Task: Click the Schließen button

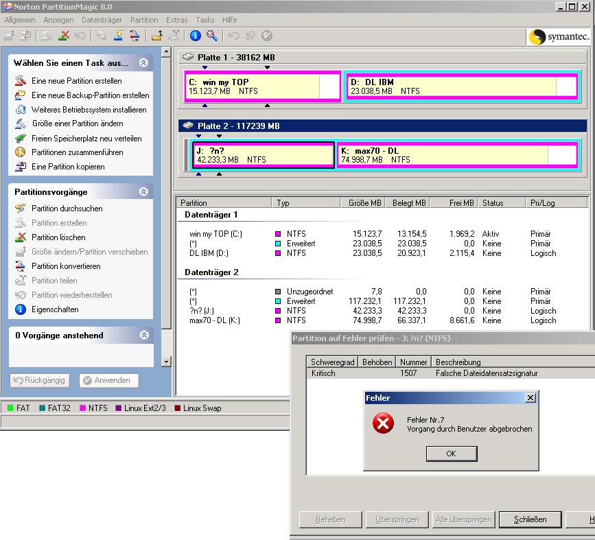Action: tap(530, 519)
